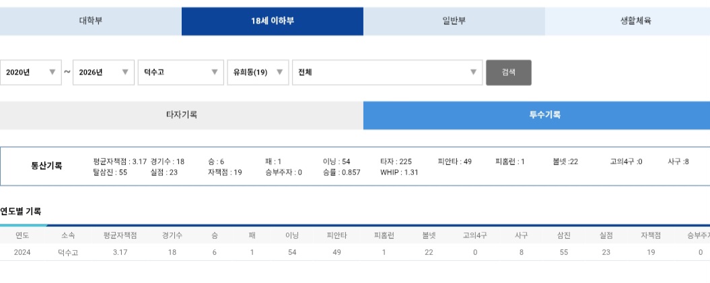Click the 덕수고 cell in table row

67,253
